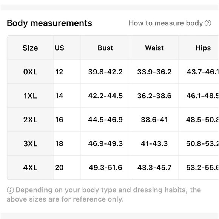Click bust value 39.8-42.2
This screenshot has width=219, height=219.
105,72
